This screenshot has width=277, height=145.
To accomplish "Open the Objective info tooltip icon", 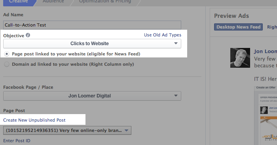I will 28,35.
